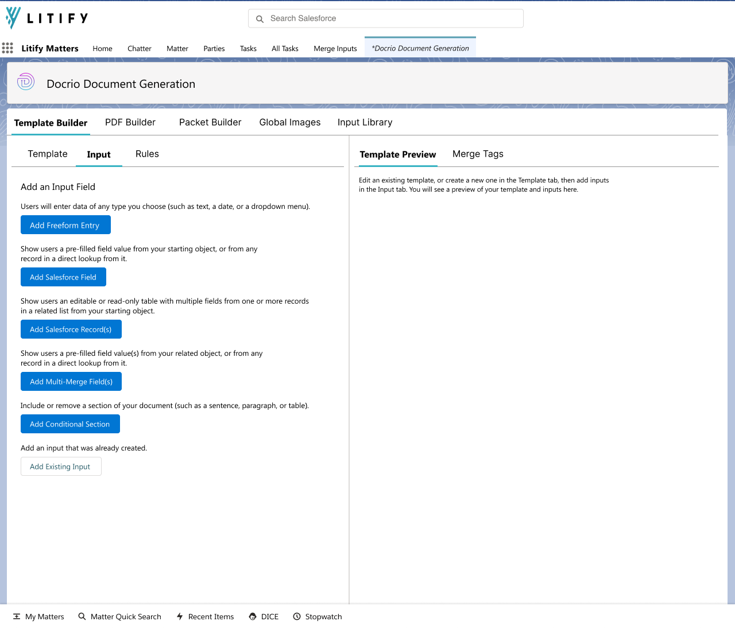This screenshot has width=735, height=629.
Task: Open the Chatter nav tab
Action: tap(140, 49)
